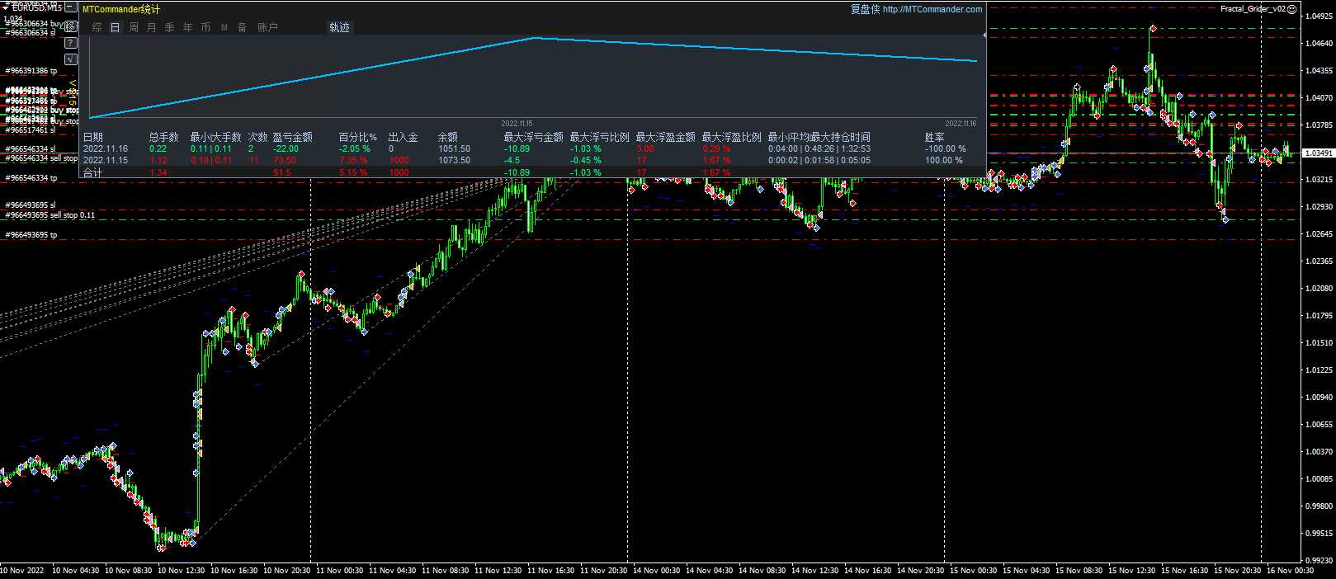The height and width of the screenshot is (579, 1336).
Task: Click the smiley face next to Fractal_Grider_v02
Action: 1293,9
